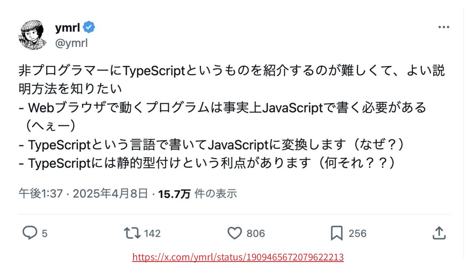Repost the tweet via arrows icon
This screenshot has height=268, width=476.
(132, 233)
